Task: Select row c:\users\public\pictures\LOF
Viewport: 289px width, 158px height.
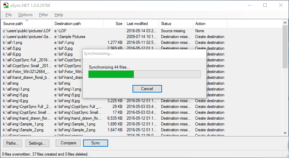Action: [27, 31]
